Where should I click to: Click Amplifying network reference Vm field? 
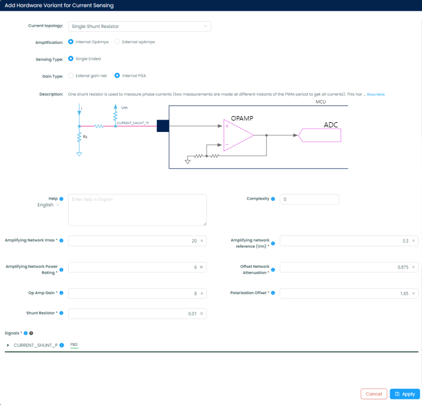(x=349, y=241)
